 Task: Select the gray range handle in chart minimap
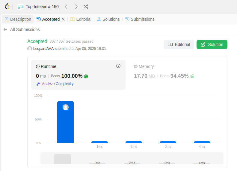click(x=62, y=159)
